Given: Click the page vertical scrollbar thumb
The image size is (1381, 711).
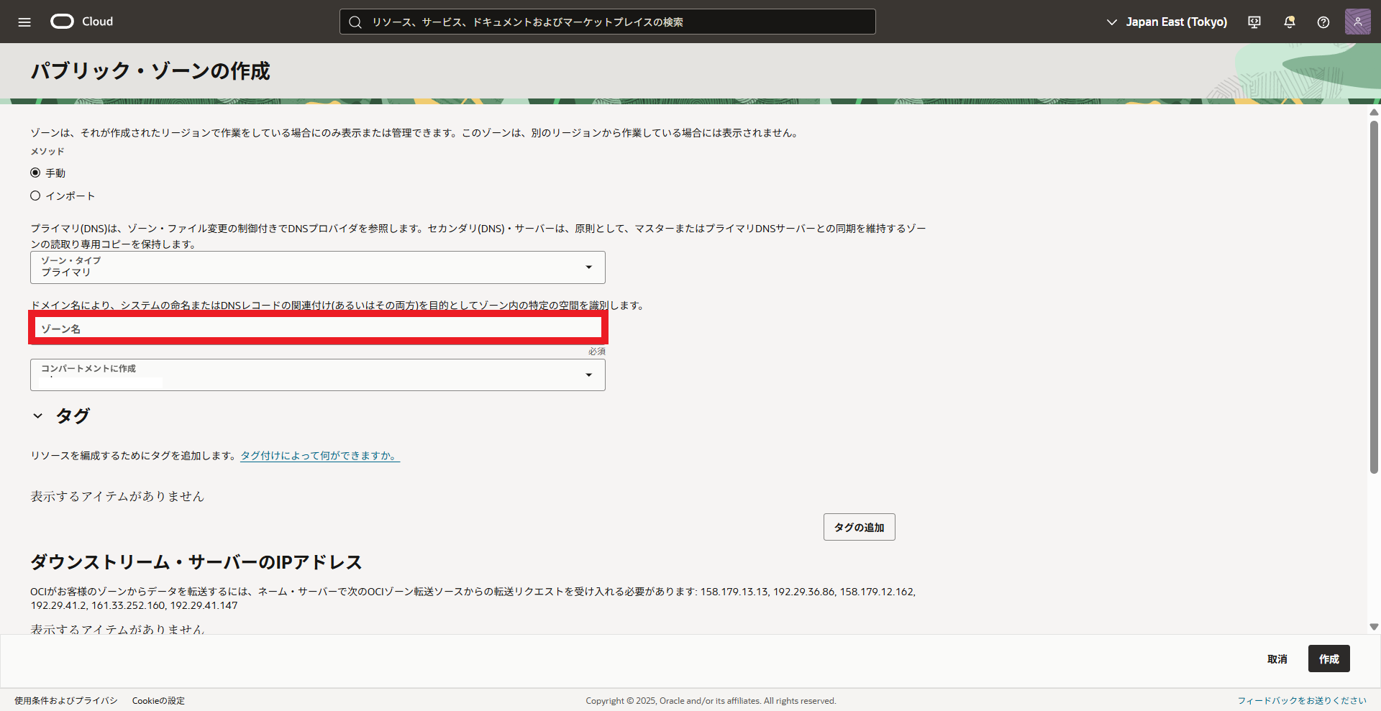Looking at the screenshot, I should pos(1374,295).
